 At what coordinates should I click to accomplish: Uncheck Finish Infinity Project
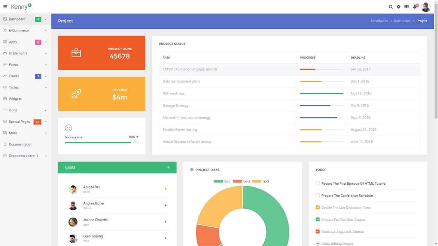click(317, 243)
